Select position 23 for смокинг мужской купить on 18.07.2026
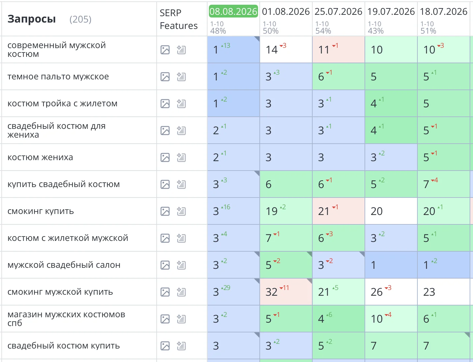 444,292
